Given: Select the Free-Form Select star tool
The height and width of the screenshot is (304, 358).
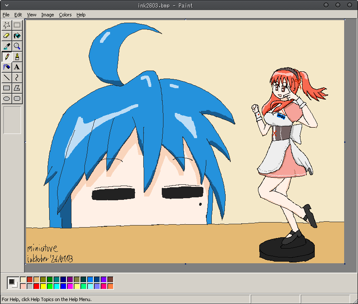Looking at the screenshot, I should [x=7, y=25].
